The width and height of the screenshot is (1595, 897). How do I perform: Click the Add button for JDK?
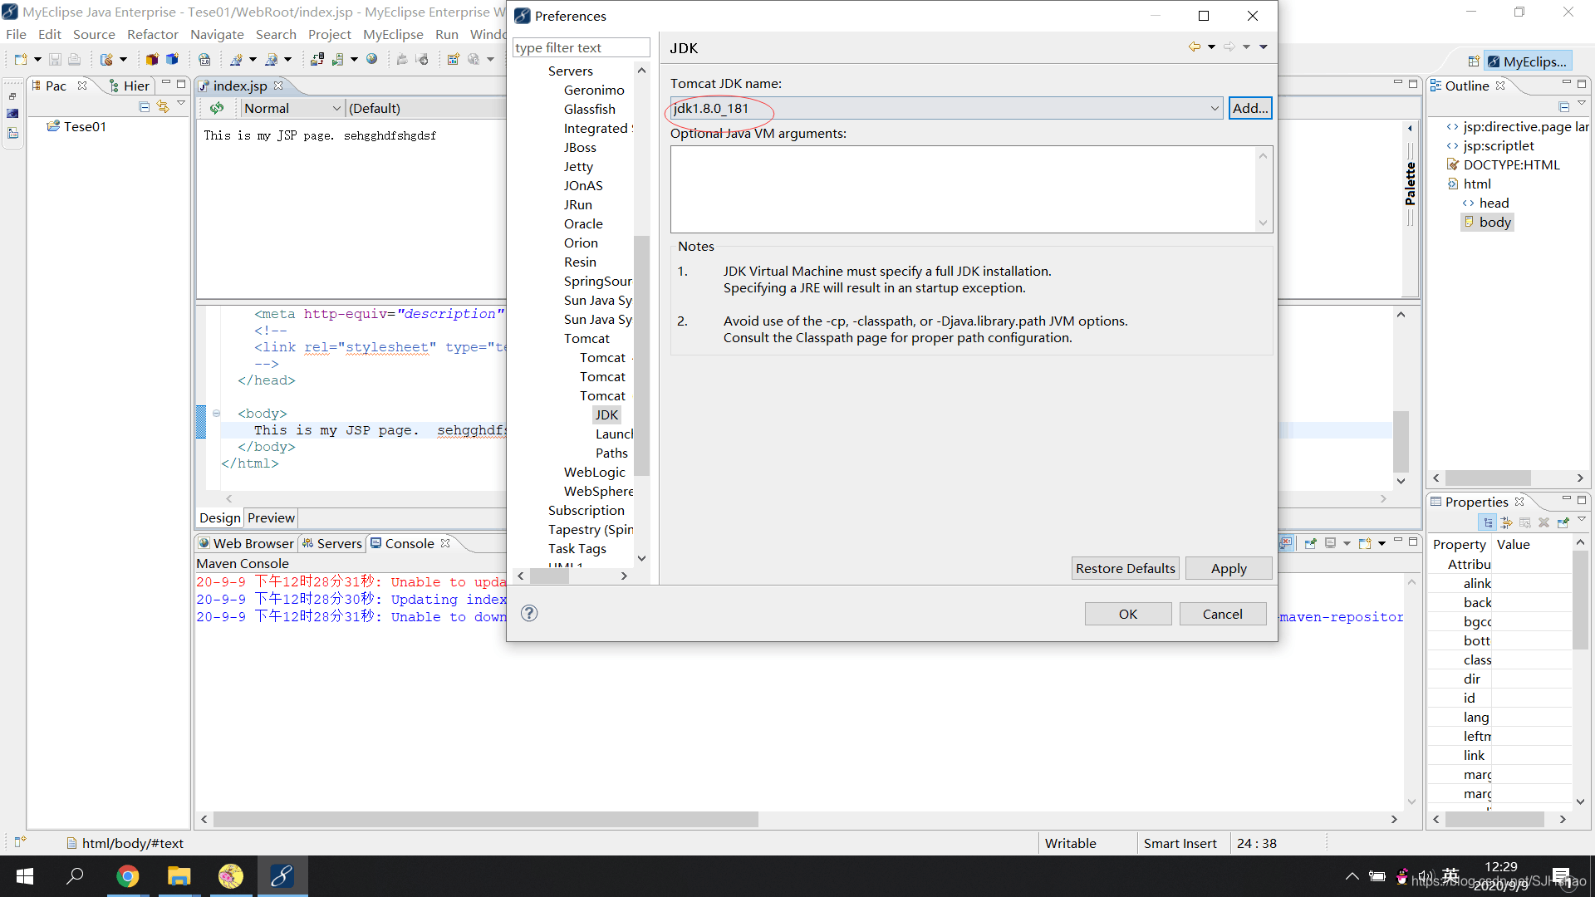(1250, 109)
